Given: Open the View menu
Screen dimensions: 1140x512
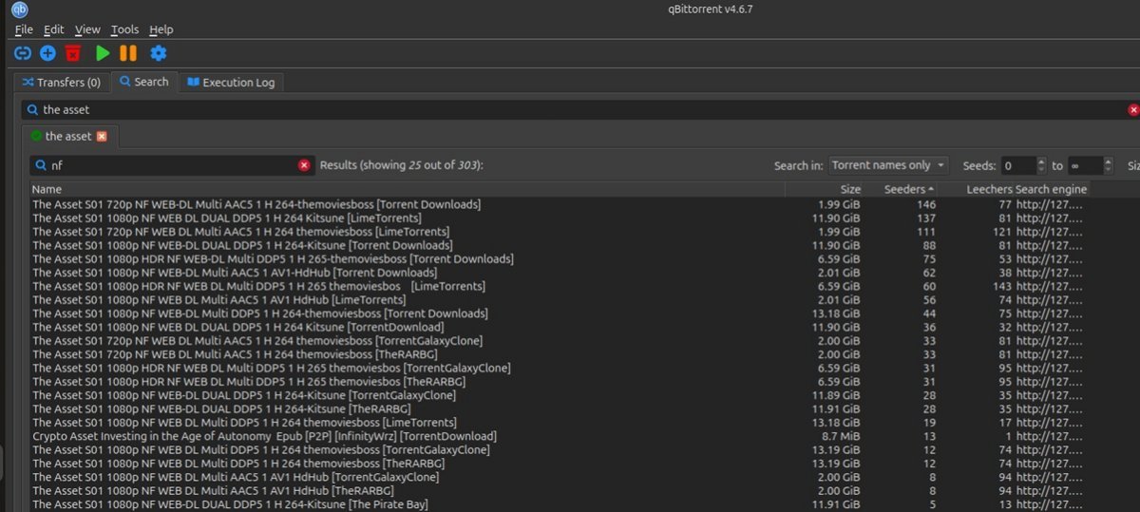Looking at the screenshot, I should coord(87,29).
